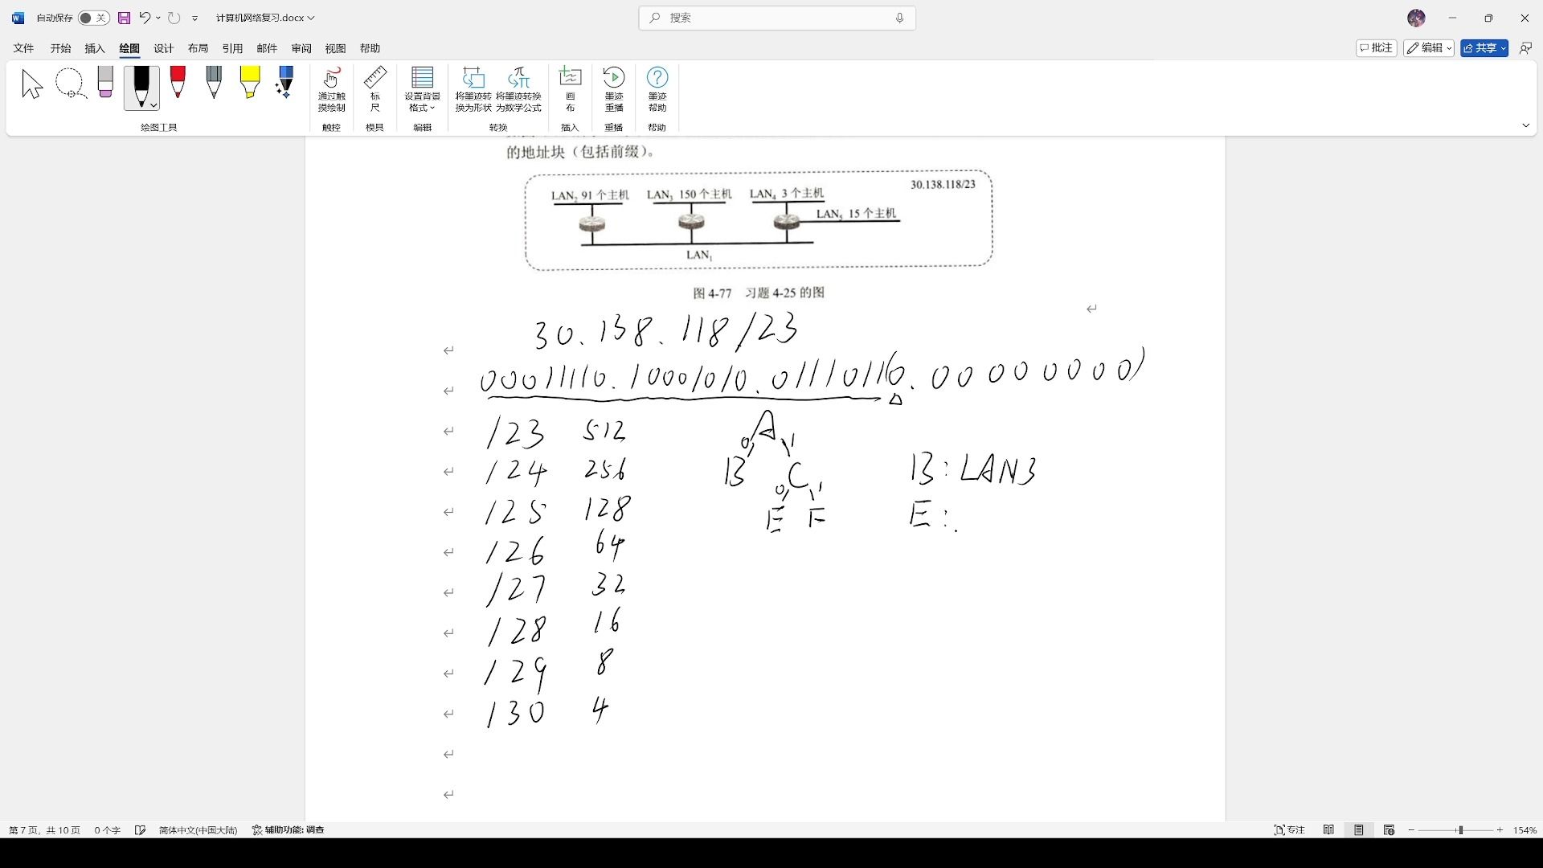Switch to the Help (帮助) tab
This screenshot has height=868, width=1543.
click(370, 48)
